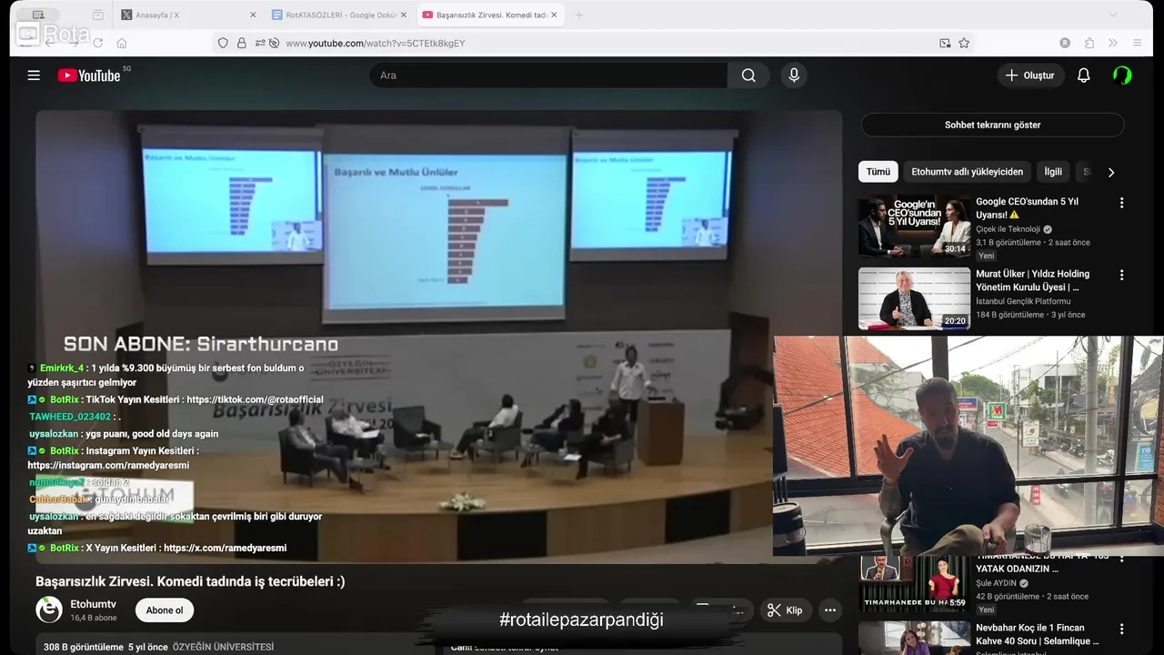Screen dimensions: 1164x655
Task: Click the ÖZYEĞİN ÜNİVERSİTESİ description text
Action: [x=223, y=647]
